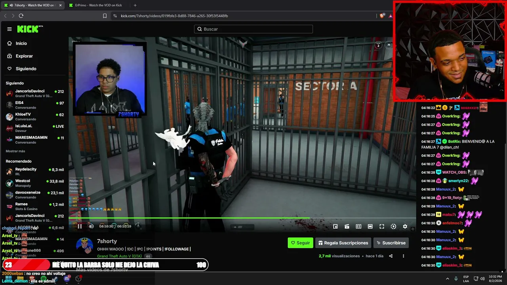
Task: Toggle closed captions on the video
Action: click(x=358, y=226)
